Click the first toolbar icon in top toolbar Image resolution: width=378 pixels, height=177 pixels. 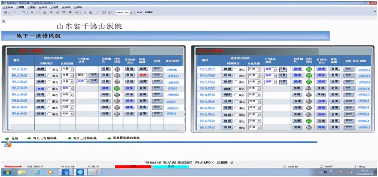[6, 12]
